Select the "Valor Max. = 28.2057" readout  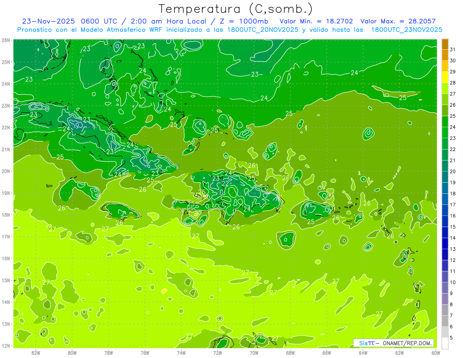(x=398, y=21)
